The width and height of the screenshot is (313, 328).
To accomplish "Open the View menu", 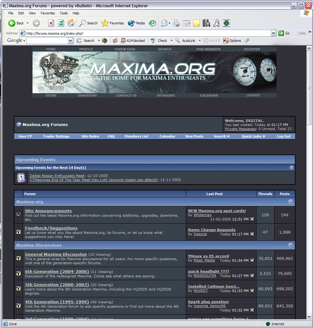I will (x=32, y=13).
